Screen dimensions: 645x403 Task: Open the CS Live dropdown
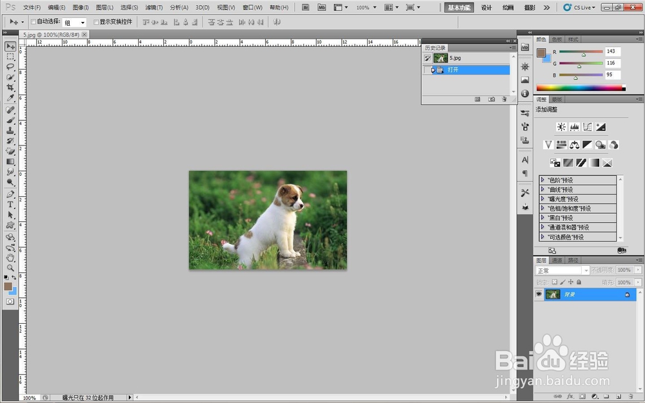pos(580,7)
